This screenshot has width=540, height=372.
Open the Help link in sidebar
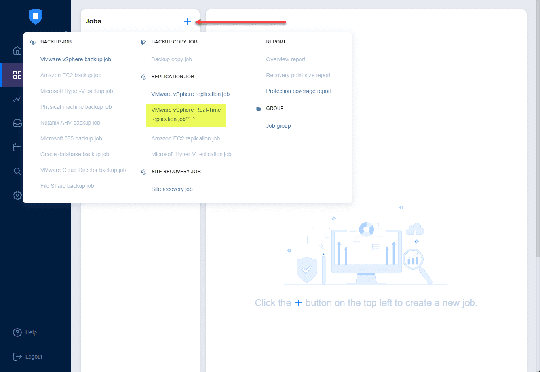31,332
